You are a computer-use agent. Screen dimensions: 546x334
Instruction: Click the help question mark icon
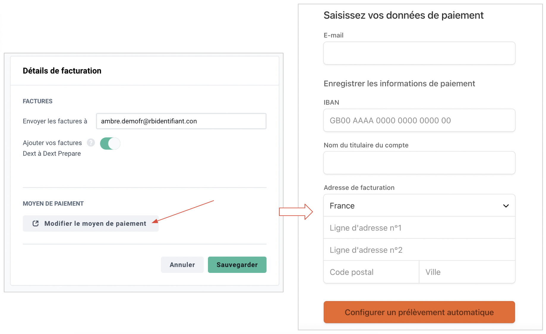coord(91,143)
